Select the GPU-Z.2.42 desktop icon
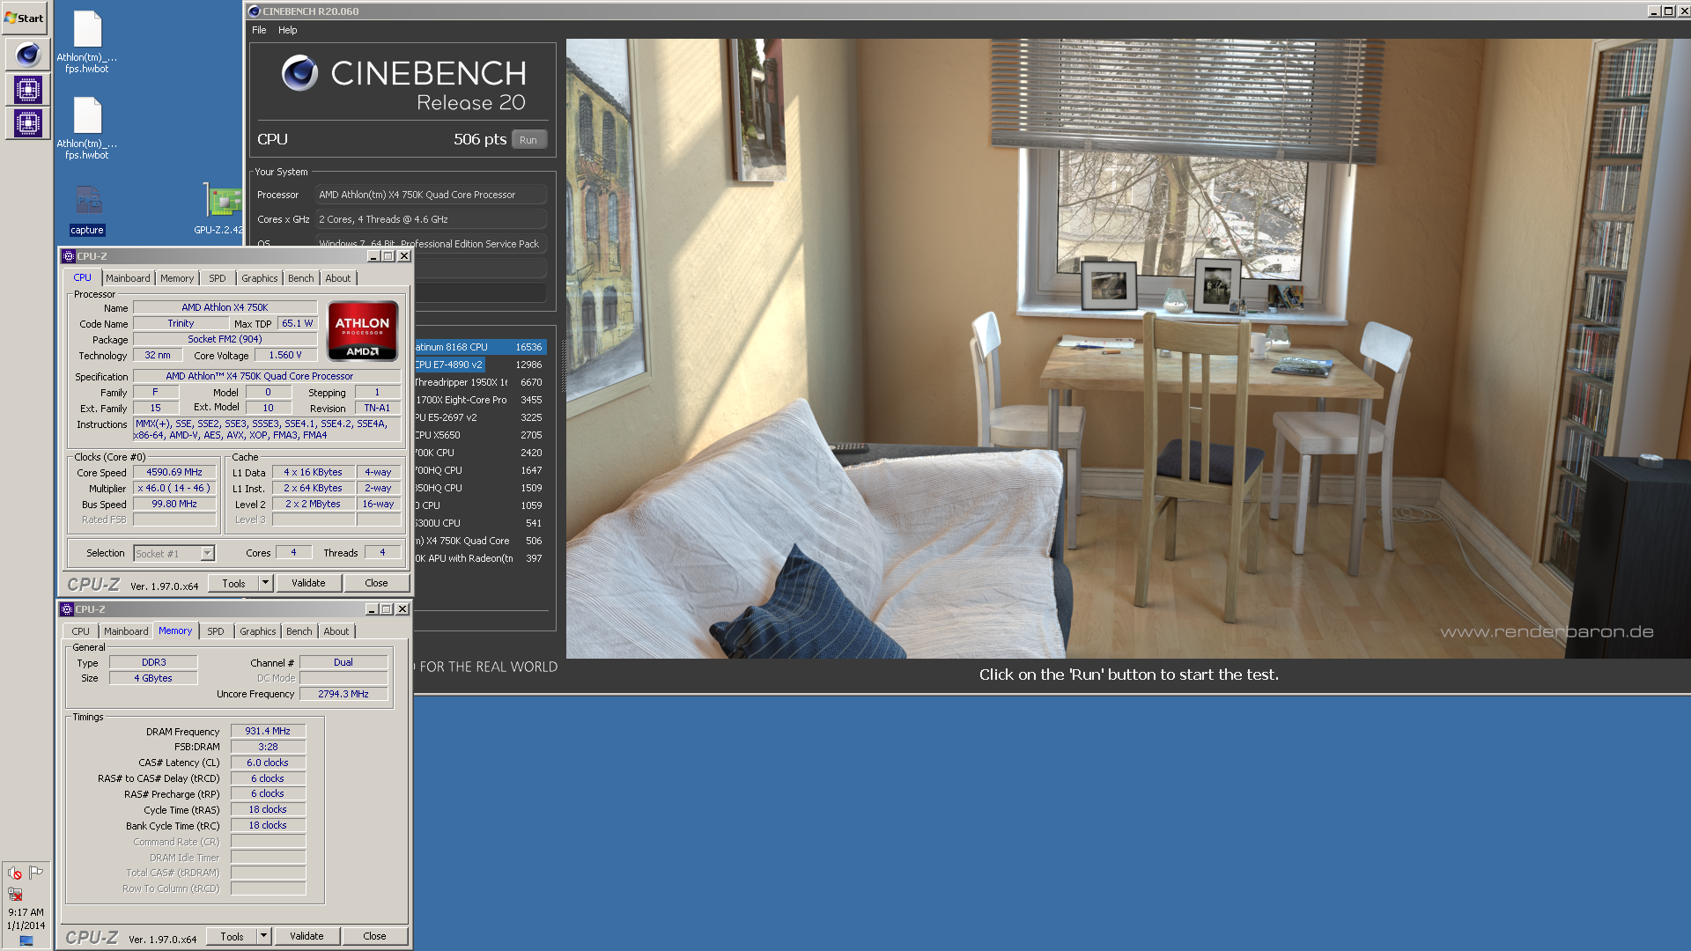The height and width of the screenshot is (951, 1691). coord(220,210)
